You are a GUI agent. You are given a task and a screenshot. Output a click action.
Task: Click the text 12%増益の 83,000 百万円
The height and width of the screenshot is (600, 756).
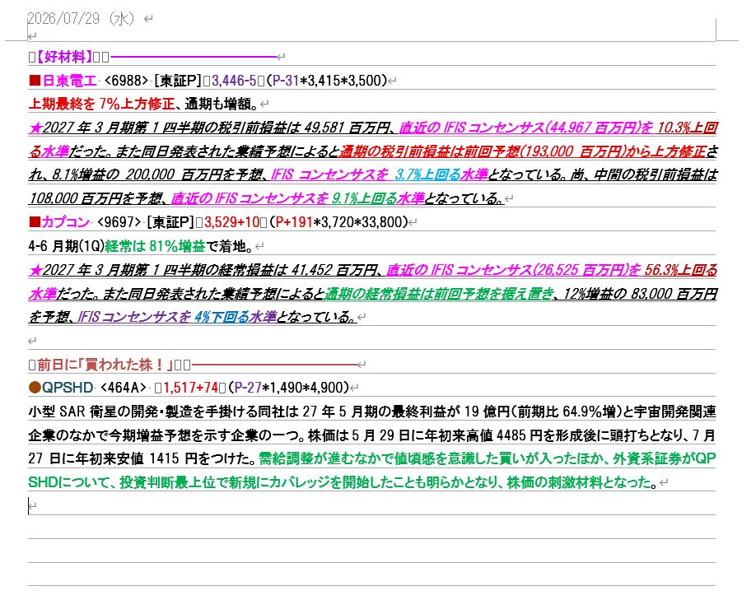[x=640, y=294]
